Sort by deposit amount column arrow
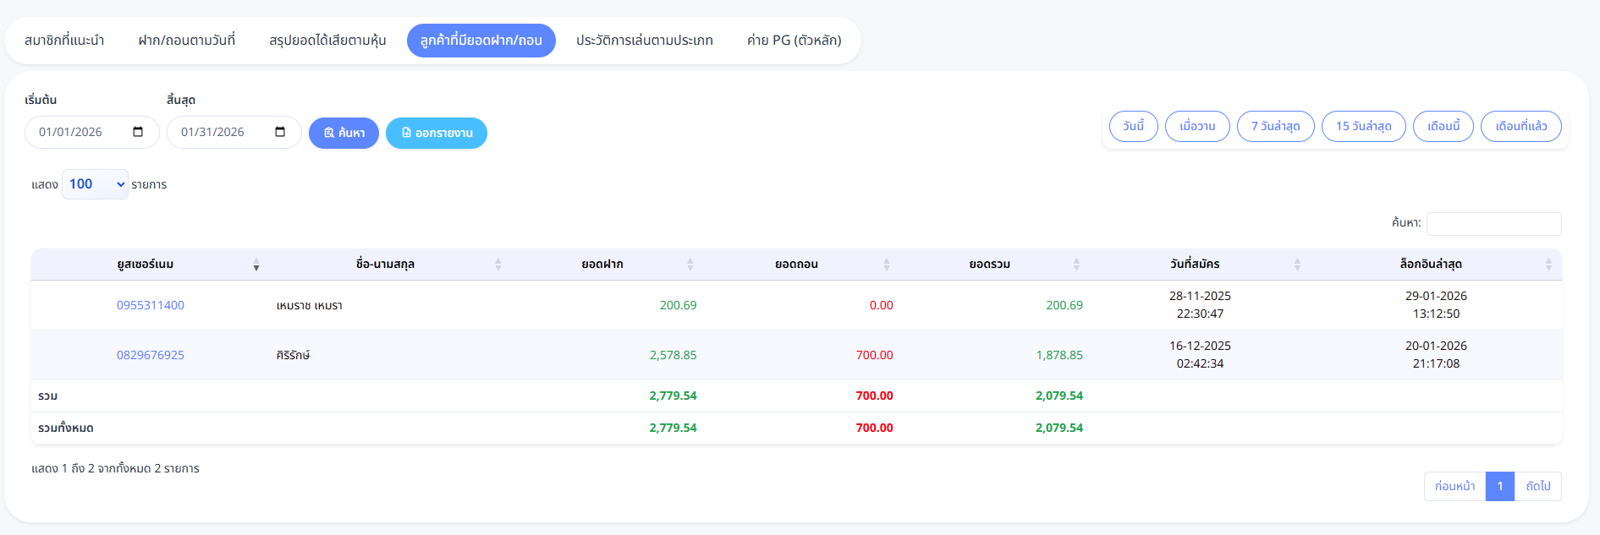The height and width of the screenshot is (535, 1600). 690,265
